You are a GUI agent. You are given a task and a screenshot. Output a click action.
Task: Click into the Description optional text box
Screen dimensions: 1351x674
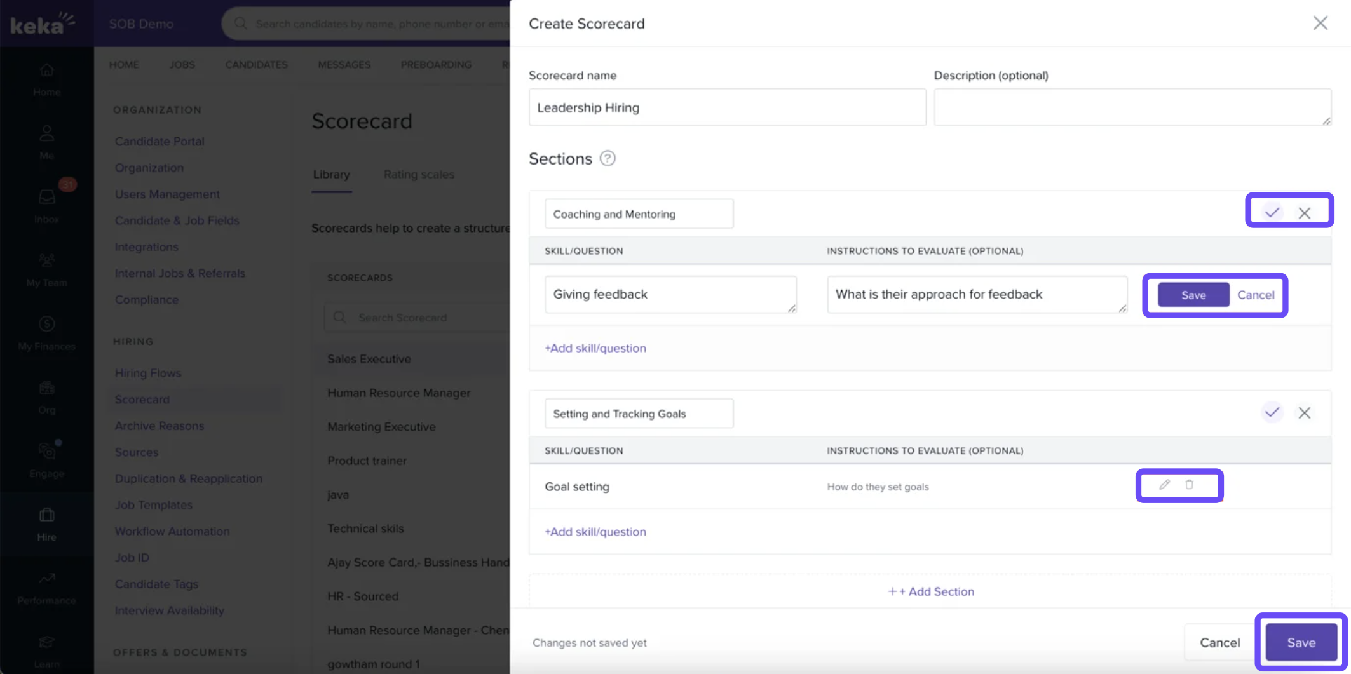click(x=1132, y=107)
